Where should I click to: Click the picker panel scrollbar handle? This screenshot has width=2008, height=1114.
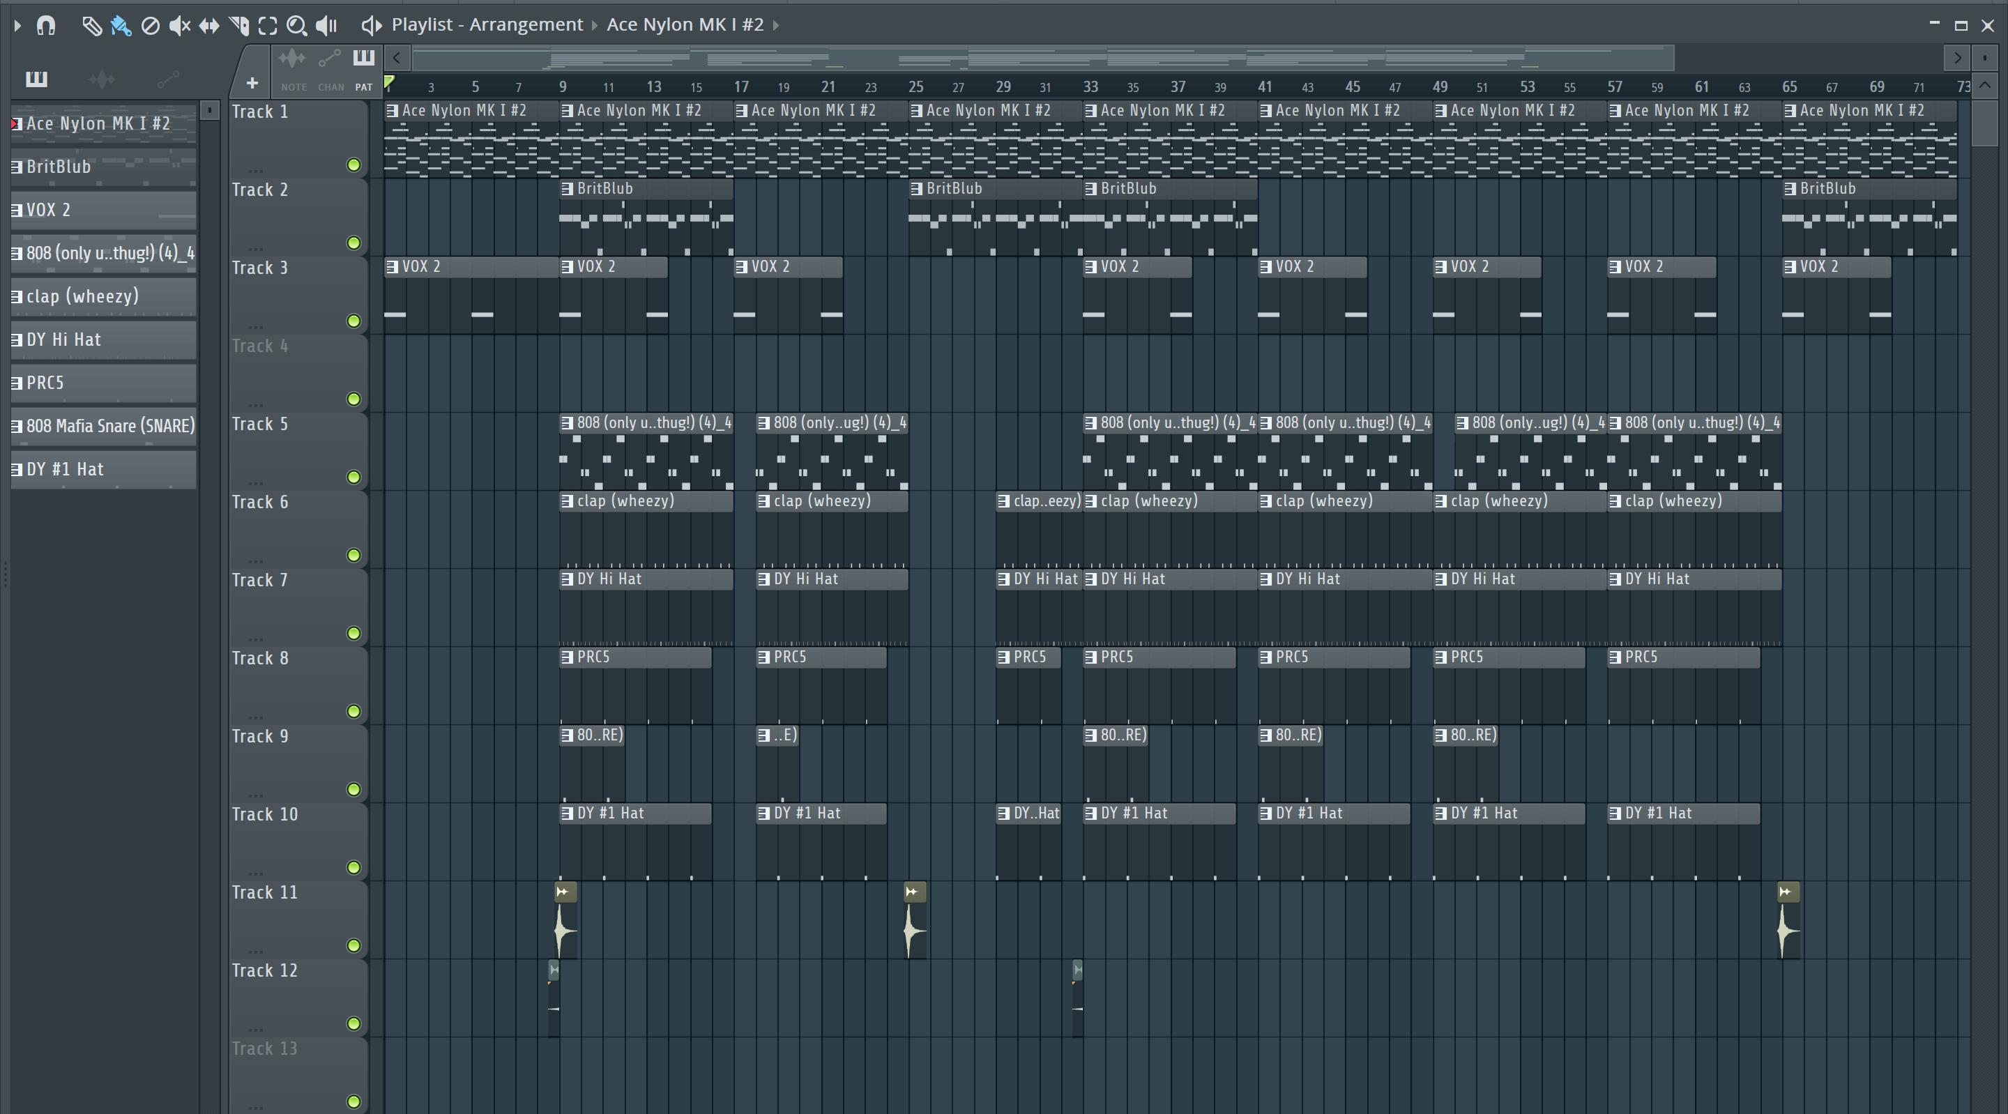(209, 111)
